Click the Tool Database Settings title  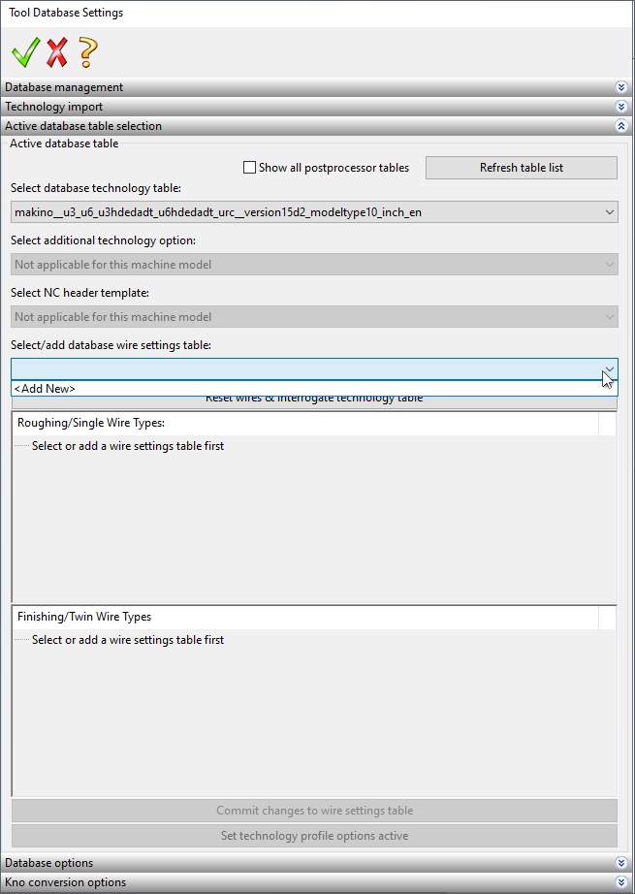pyautogui.click(x=66, y=13)
